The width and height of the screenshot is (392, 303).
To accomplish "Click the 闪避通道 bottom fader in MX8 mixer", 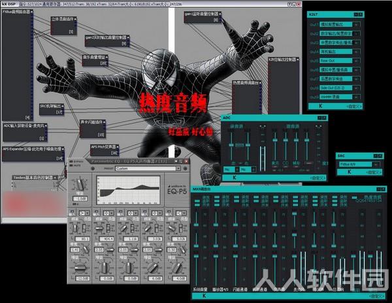I will pyautogui.click(x=235, y=256).
